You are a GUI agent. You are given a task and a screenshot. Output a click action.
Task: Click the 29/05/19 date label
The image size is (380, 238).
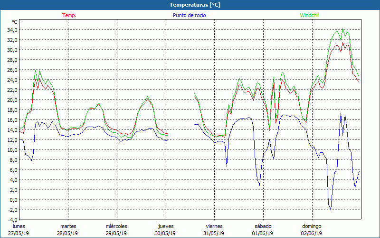pyautogui.click(x=116, y=233)
